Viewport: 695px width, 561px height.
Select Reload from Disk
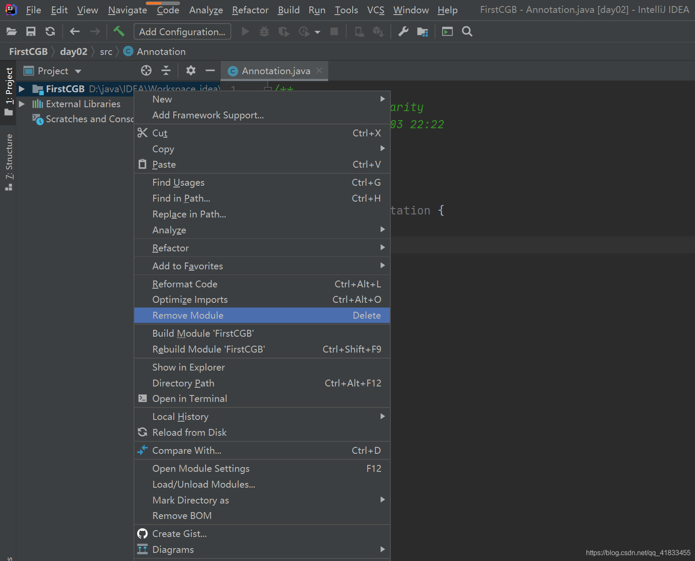pos(262,432)
